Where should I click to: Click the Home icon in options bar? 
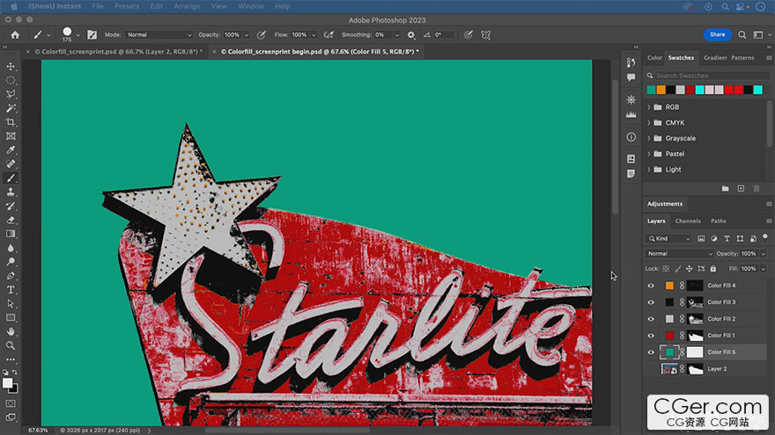[x=14, y=35]
